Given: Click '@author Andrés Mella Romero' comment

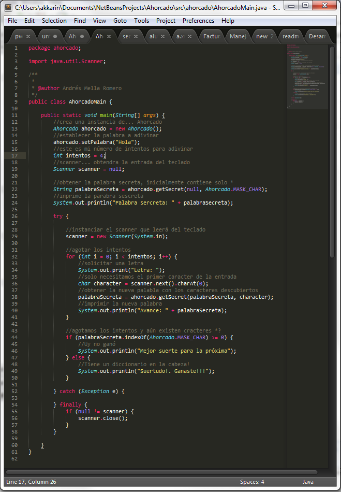Looking at the screenshot, I should (x=80, y=88).
